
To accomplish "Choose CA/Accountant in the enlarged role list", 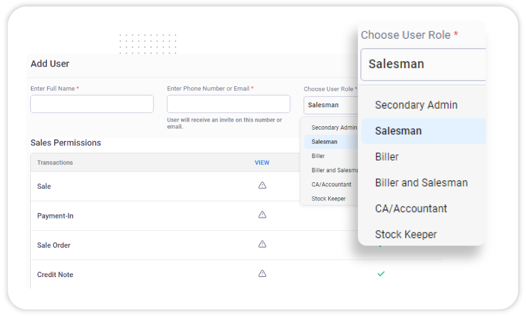I will [411, 208].
